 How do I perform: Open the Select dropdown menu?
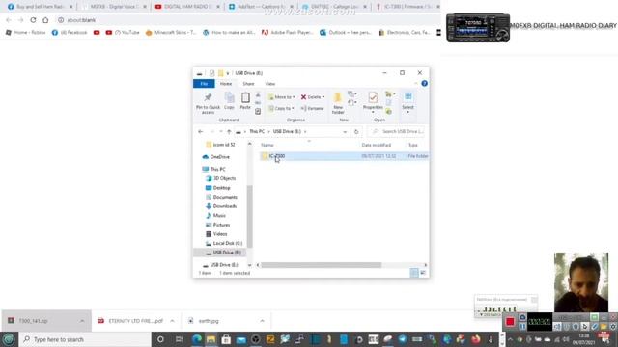(x=407, y=102)
